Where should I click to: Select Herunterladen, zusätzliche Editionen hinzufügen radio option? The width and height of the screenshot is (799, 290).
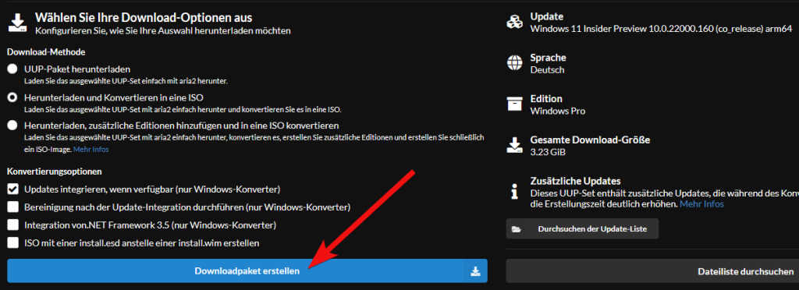tap(12, 126)
